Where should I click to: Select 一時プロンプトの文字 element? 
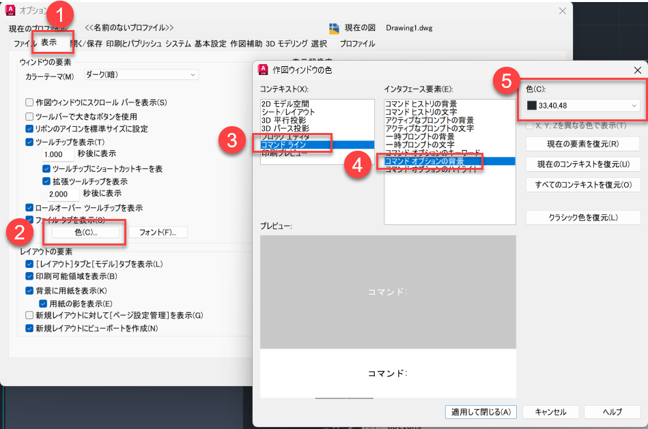tap(449, 145)
